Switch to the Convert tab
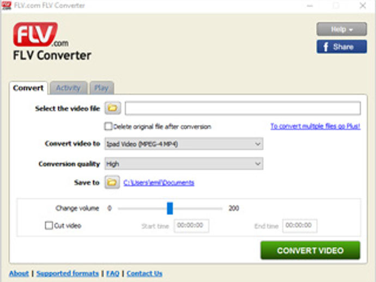The width and height of the screenshot is (376, 282). tap(28, 88)
